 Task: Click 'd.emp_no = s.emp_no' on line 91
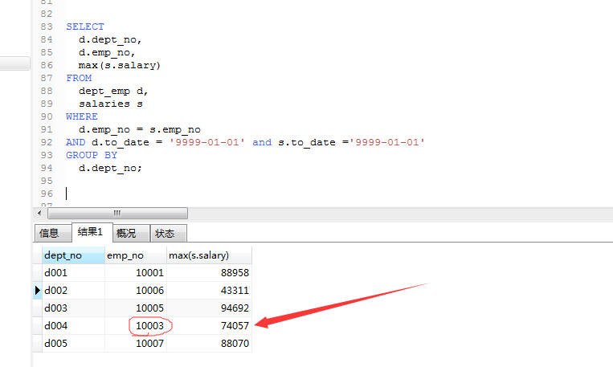140,130
